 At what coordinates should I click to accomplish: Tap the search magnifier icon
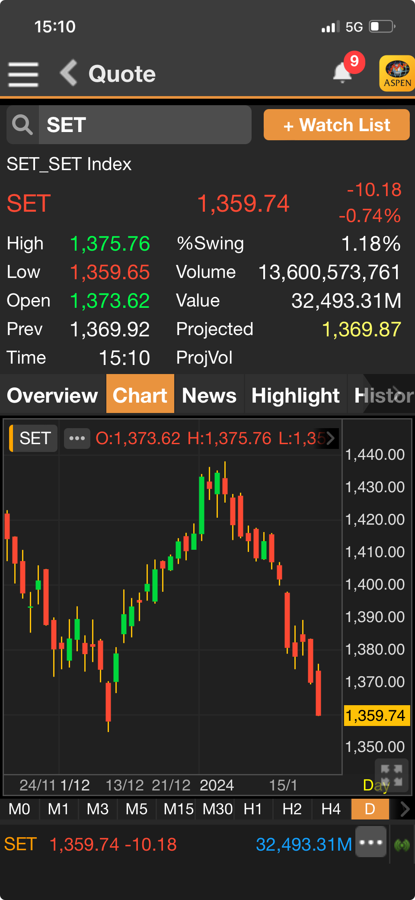[x=22, y=125]
